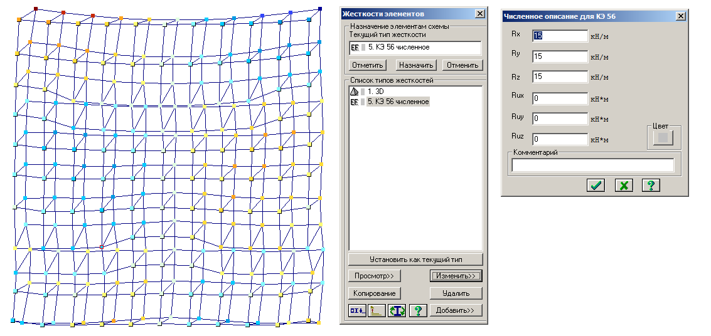Confirm values with the green checkmark button
Screen dimensions: 711x336
click(596, 185)
